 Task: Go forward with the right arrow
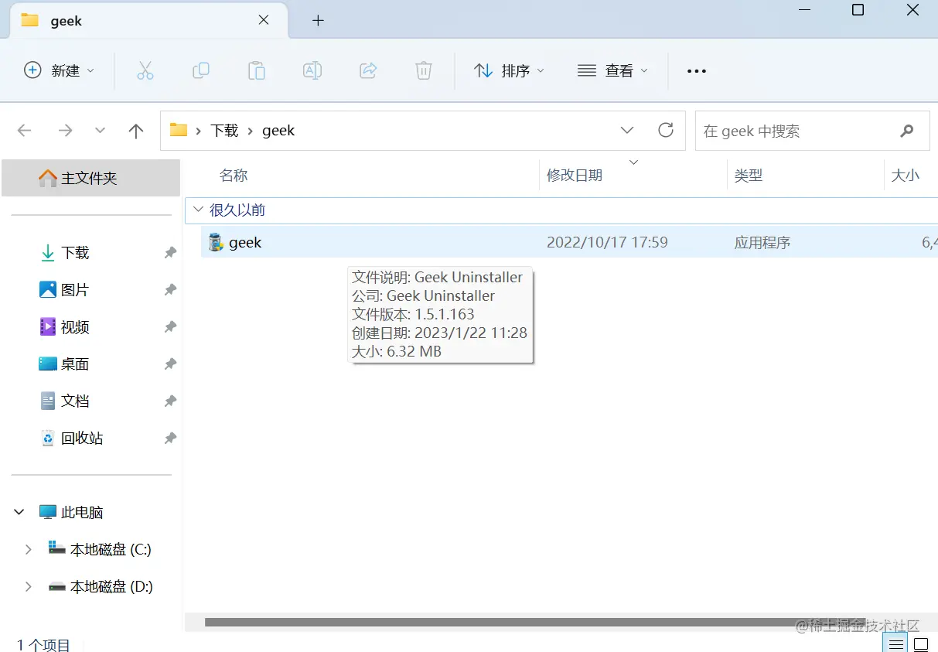(x=65, y=131)
